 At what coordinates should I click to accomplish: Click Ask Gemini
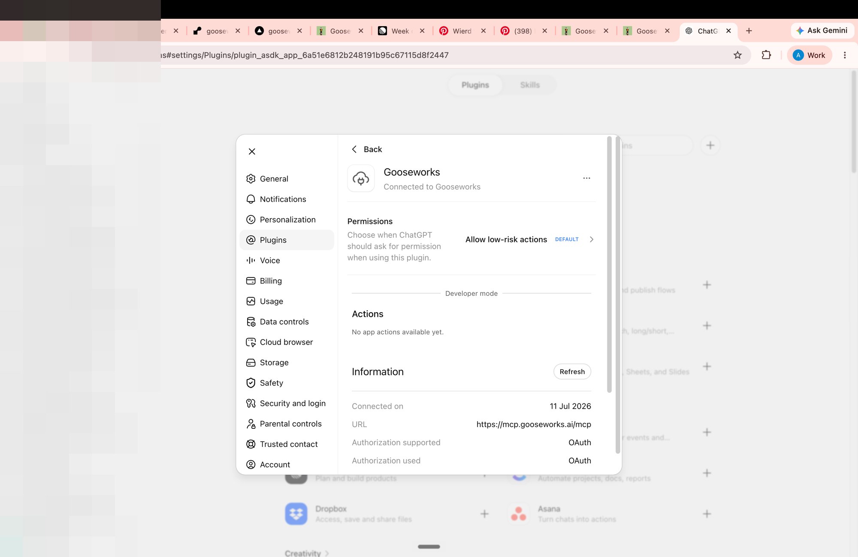[x=822, y=30]
